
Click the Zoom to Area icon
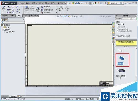coord(61,16)
